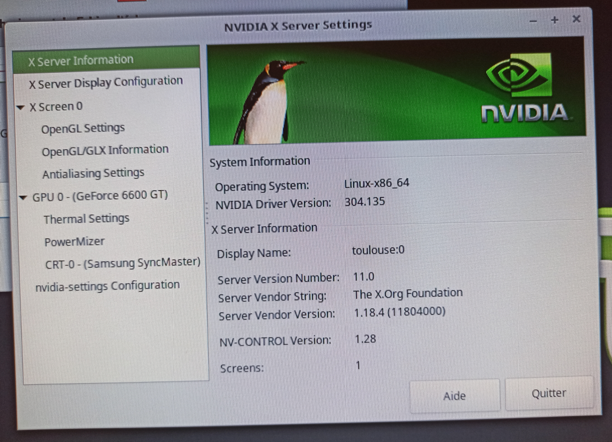Select the X Screen 0 entry
The image size is (612, 442).
56,107
